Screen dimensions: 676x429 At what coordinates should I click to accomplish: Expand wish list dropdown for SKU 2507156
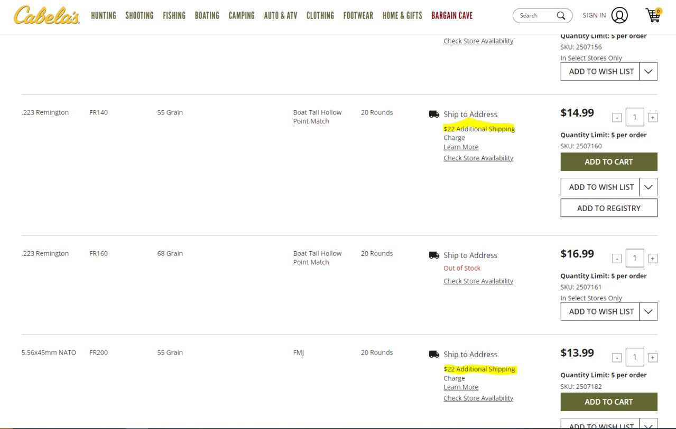[649, 71]
